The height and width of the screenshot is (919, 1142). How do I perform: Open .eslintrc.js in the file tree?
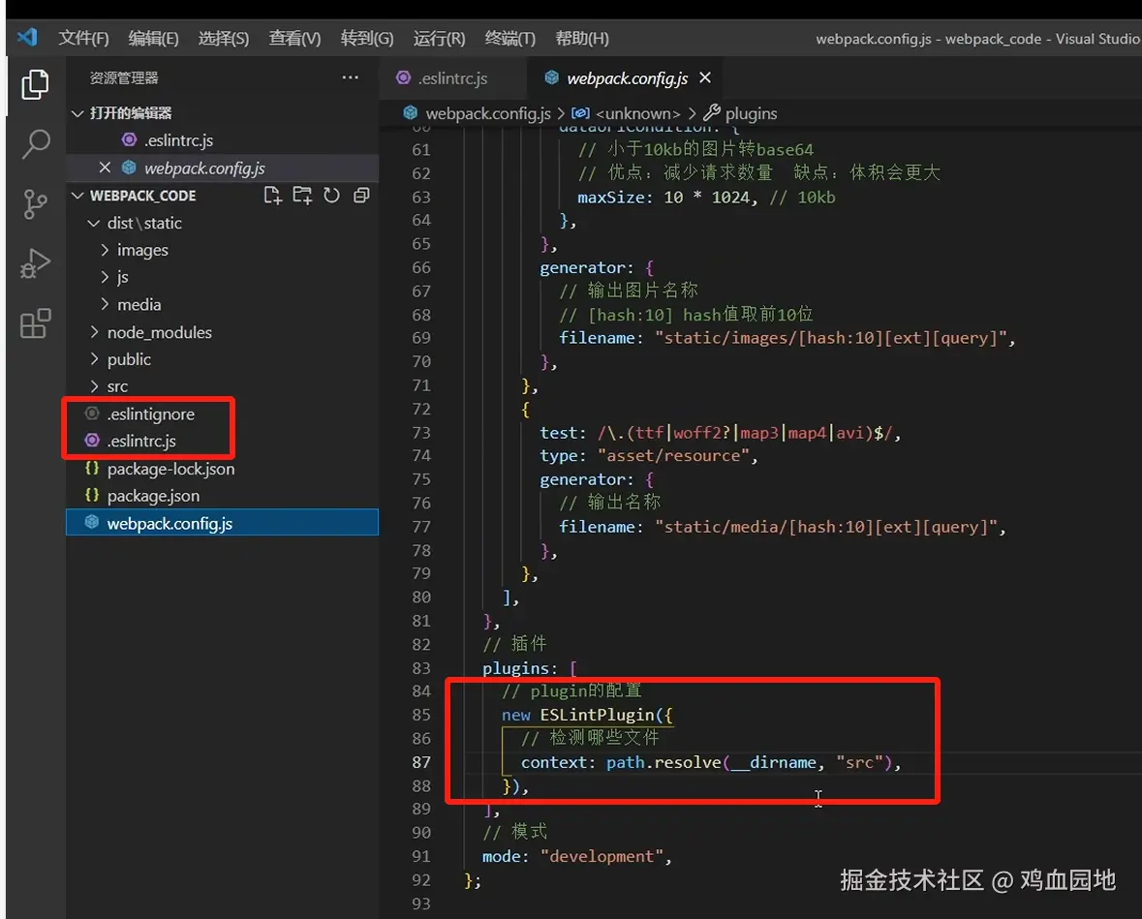pos(141,441)
